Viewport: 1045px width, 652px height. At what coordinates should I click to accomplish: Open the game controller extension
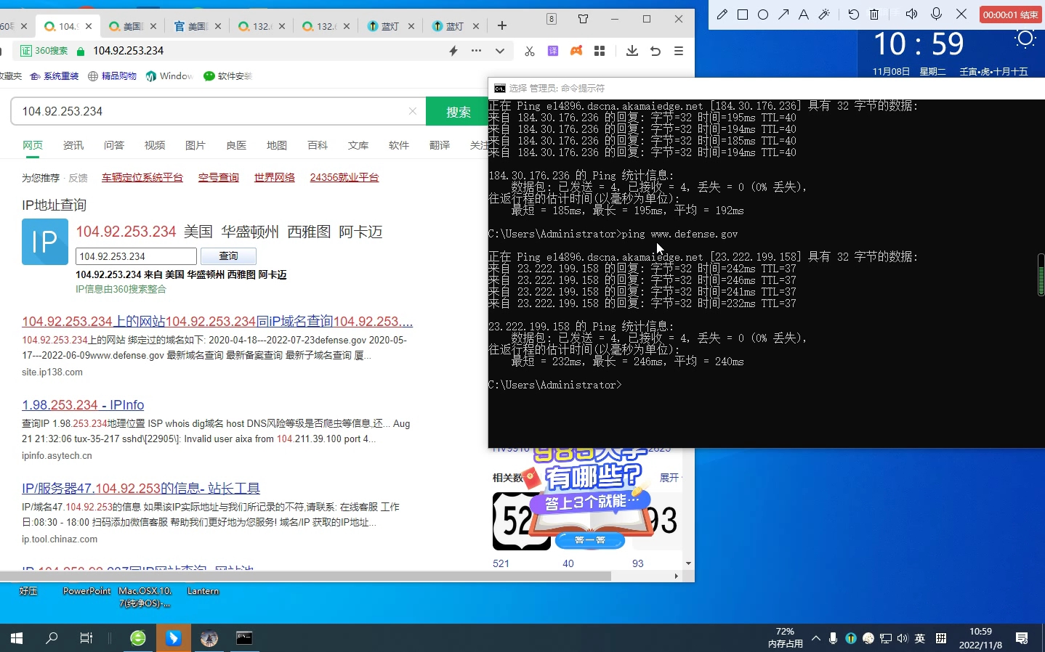[576, 51]
